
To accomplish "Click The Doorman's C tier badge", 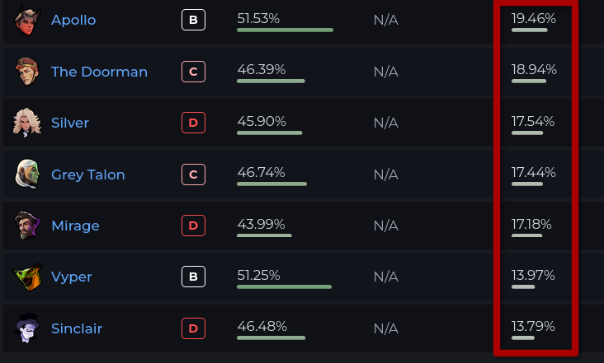I will pyautogui.click(x=193, y=72).
